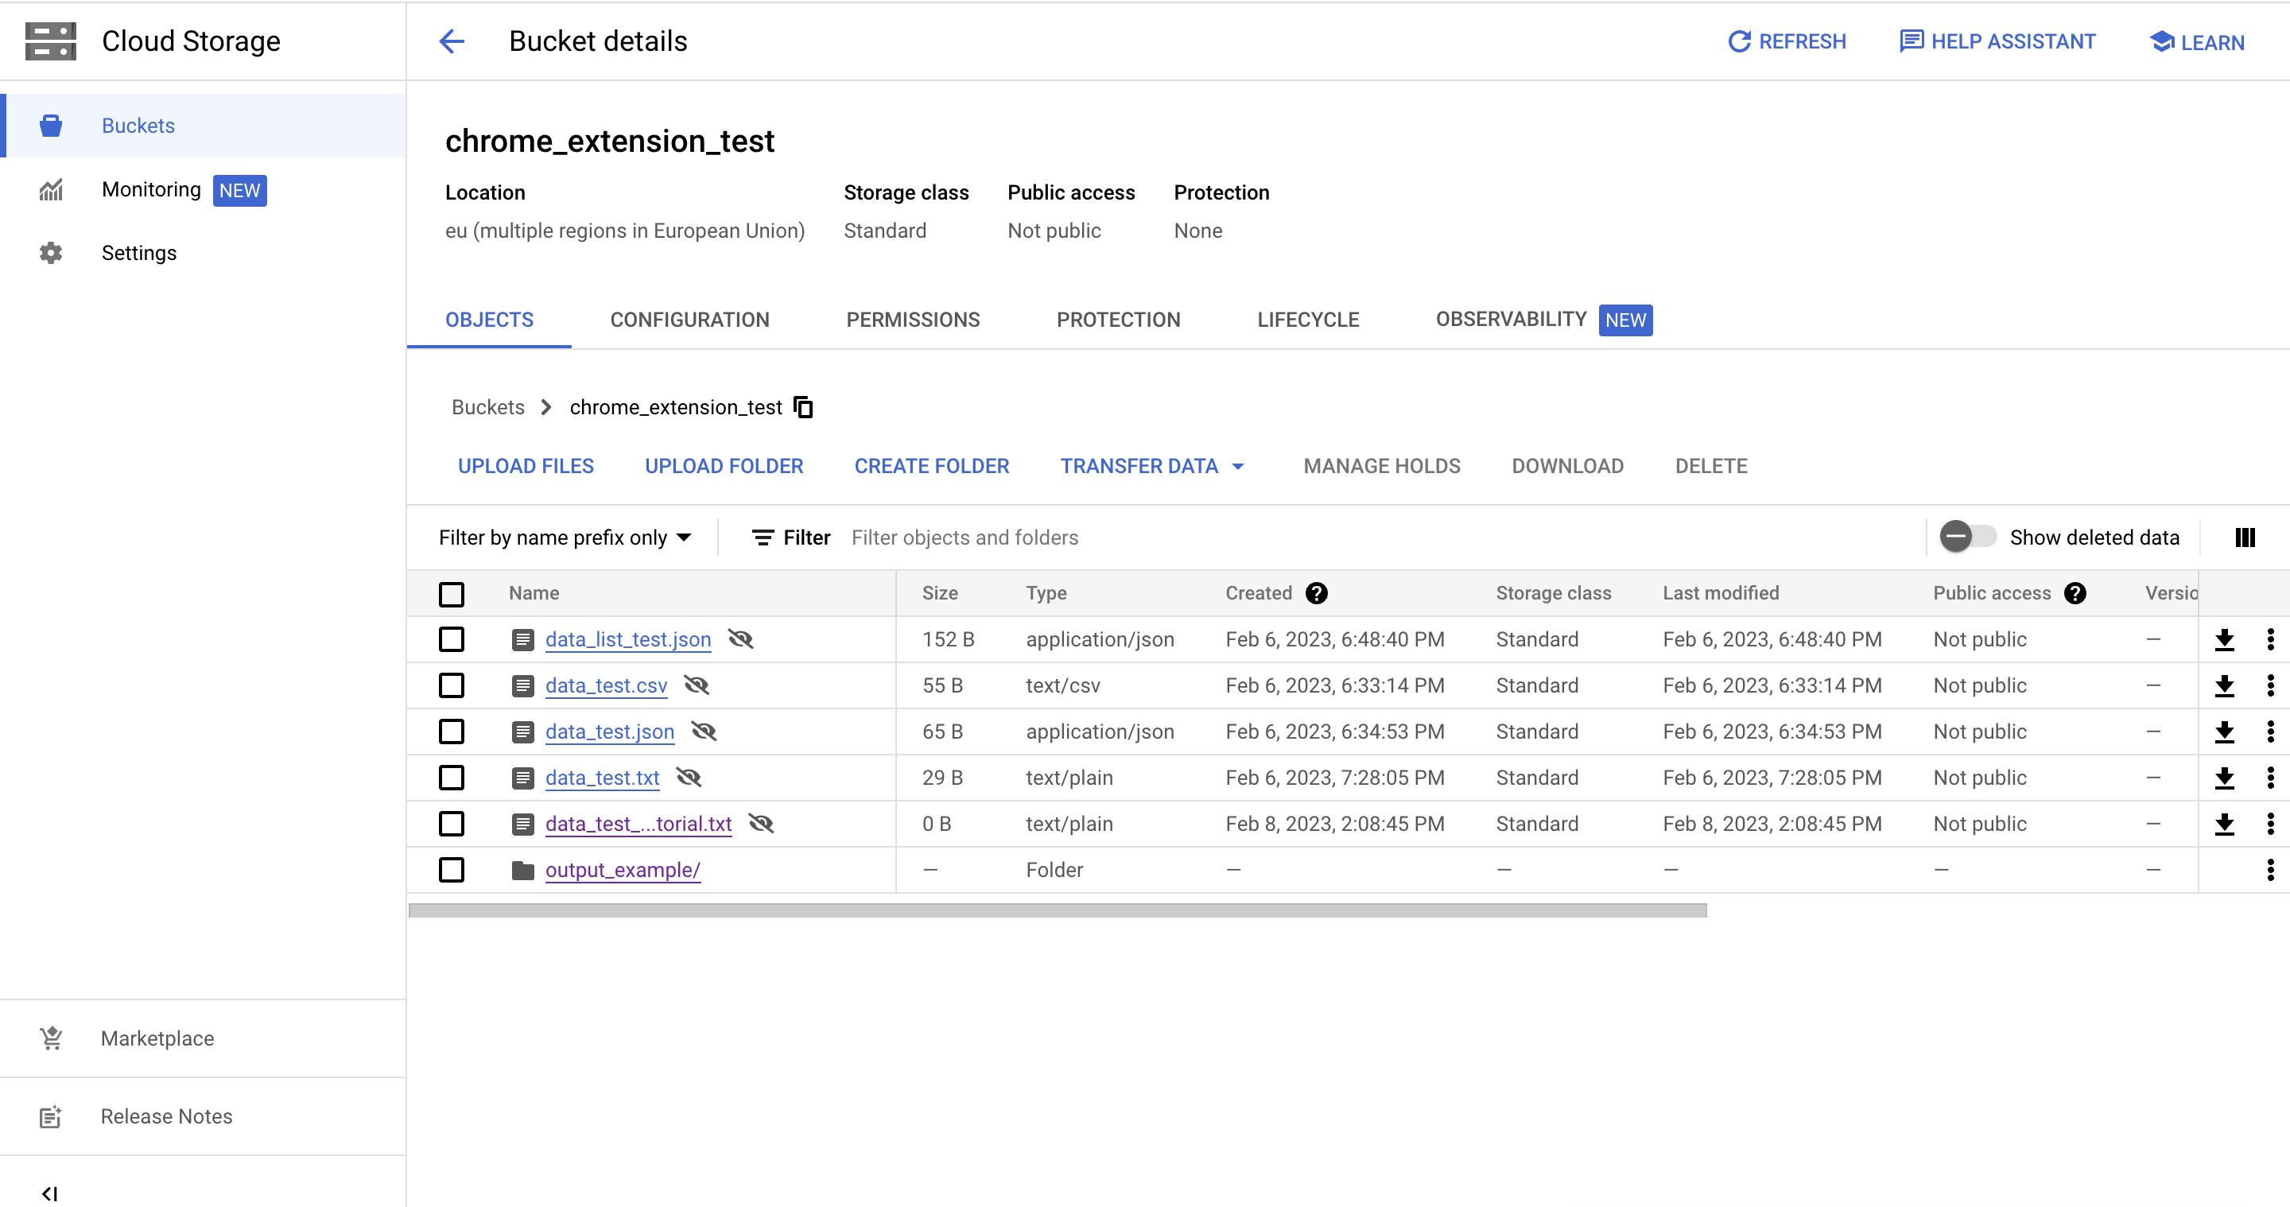This screenshot has height=1207, width=2290.
Task: Click the Public access column help icon
Action: pyautogui.click(x=2075, y=594)
